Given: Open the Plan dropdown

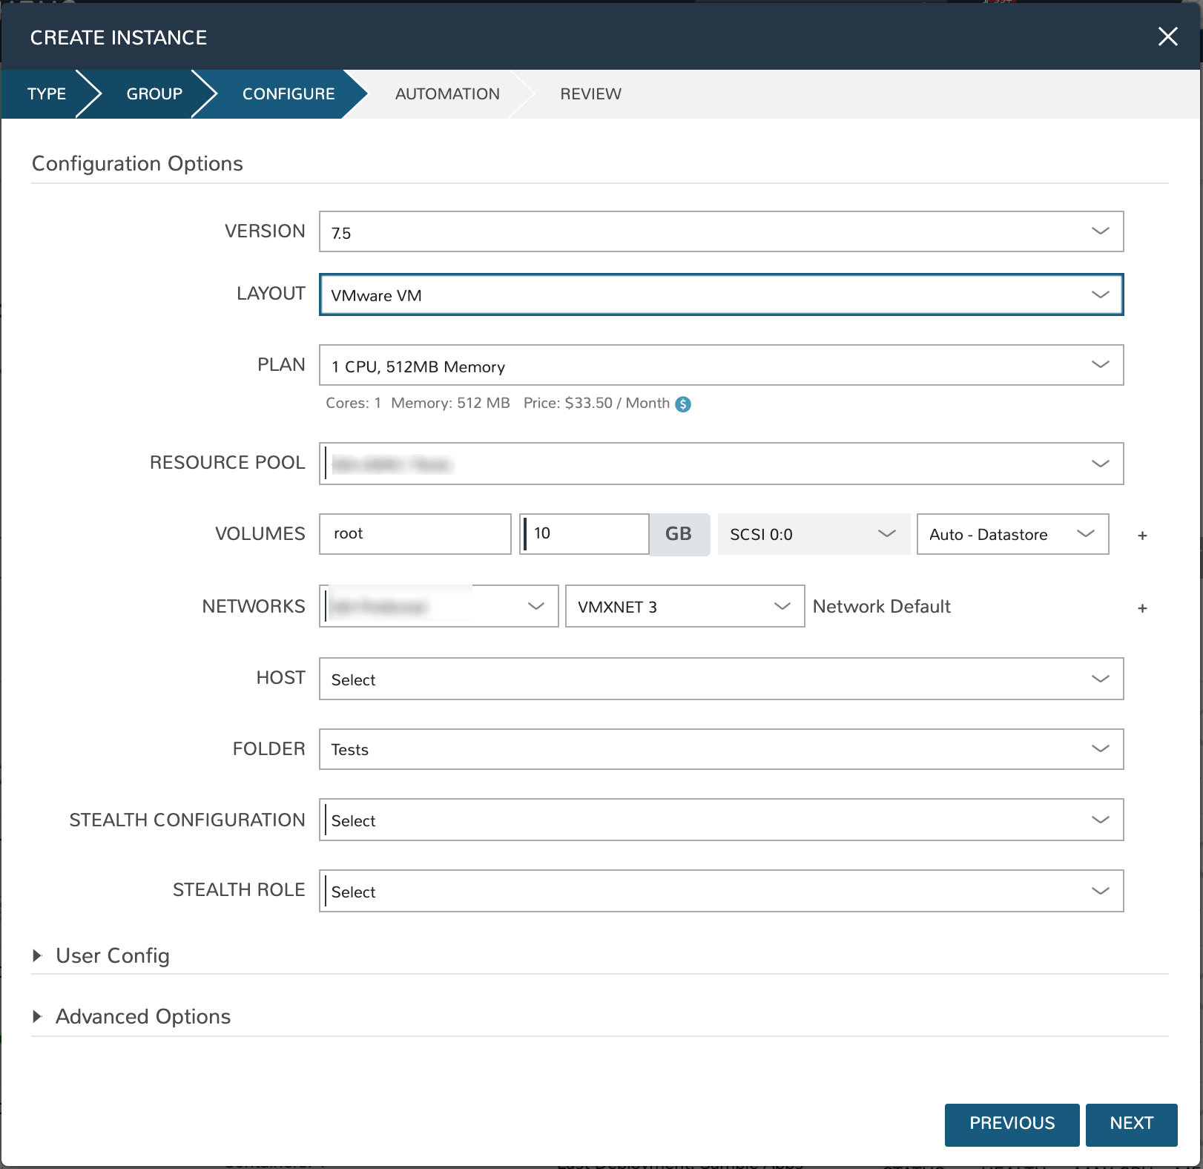Looking at the screenshot, I should pyautogui.click(x=721, y=365).
